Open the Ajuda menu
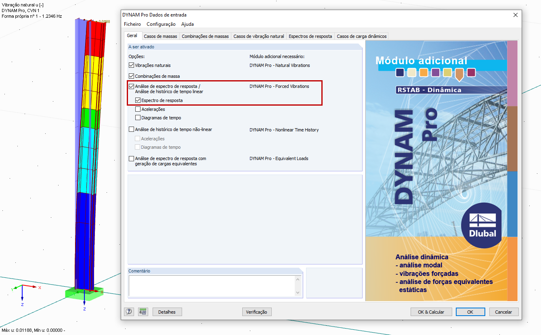 pos(187,24)
